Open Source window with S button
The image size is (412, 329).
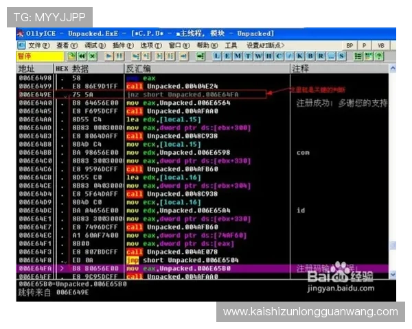(341, 56)
